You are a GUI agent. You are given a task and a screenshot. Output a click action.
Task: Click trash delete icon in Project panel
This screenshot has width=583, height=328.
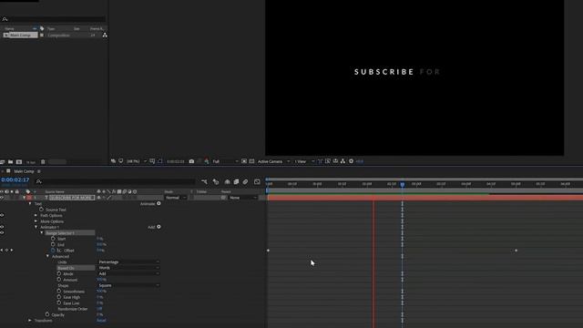point(43,162)
